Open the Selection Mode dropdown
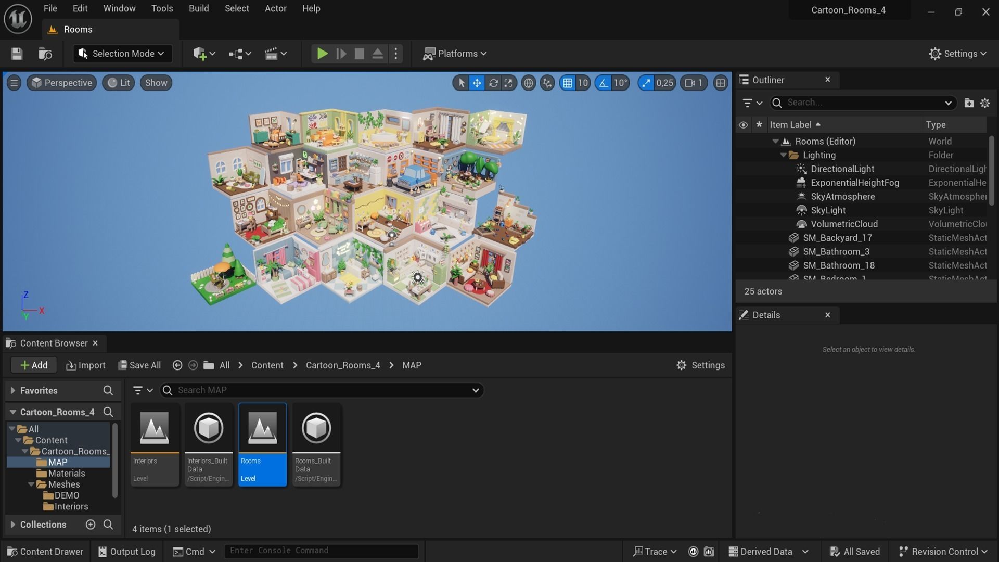 pos(123,54)
